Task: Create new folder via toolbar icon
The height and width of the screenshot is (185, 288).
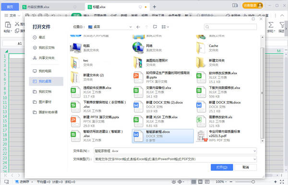Action: (155, 27)
